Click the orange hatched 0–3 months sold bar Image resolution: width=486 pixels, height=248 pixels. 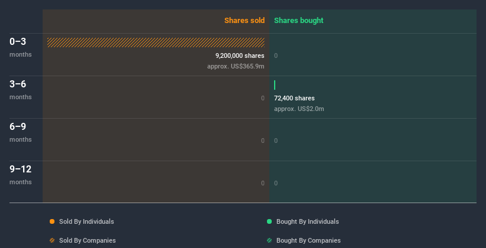point(156,43)
